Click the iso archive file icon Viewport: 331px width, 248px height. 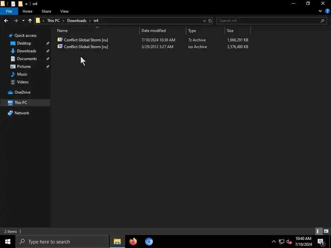click(x=60, y=46)
